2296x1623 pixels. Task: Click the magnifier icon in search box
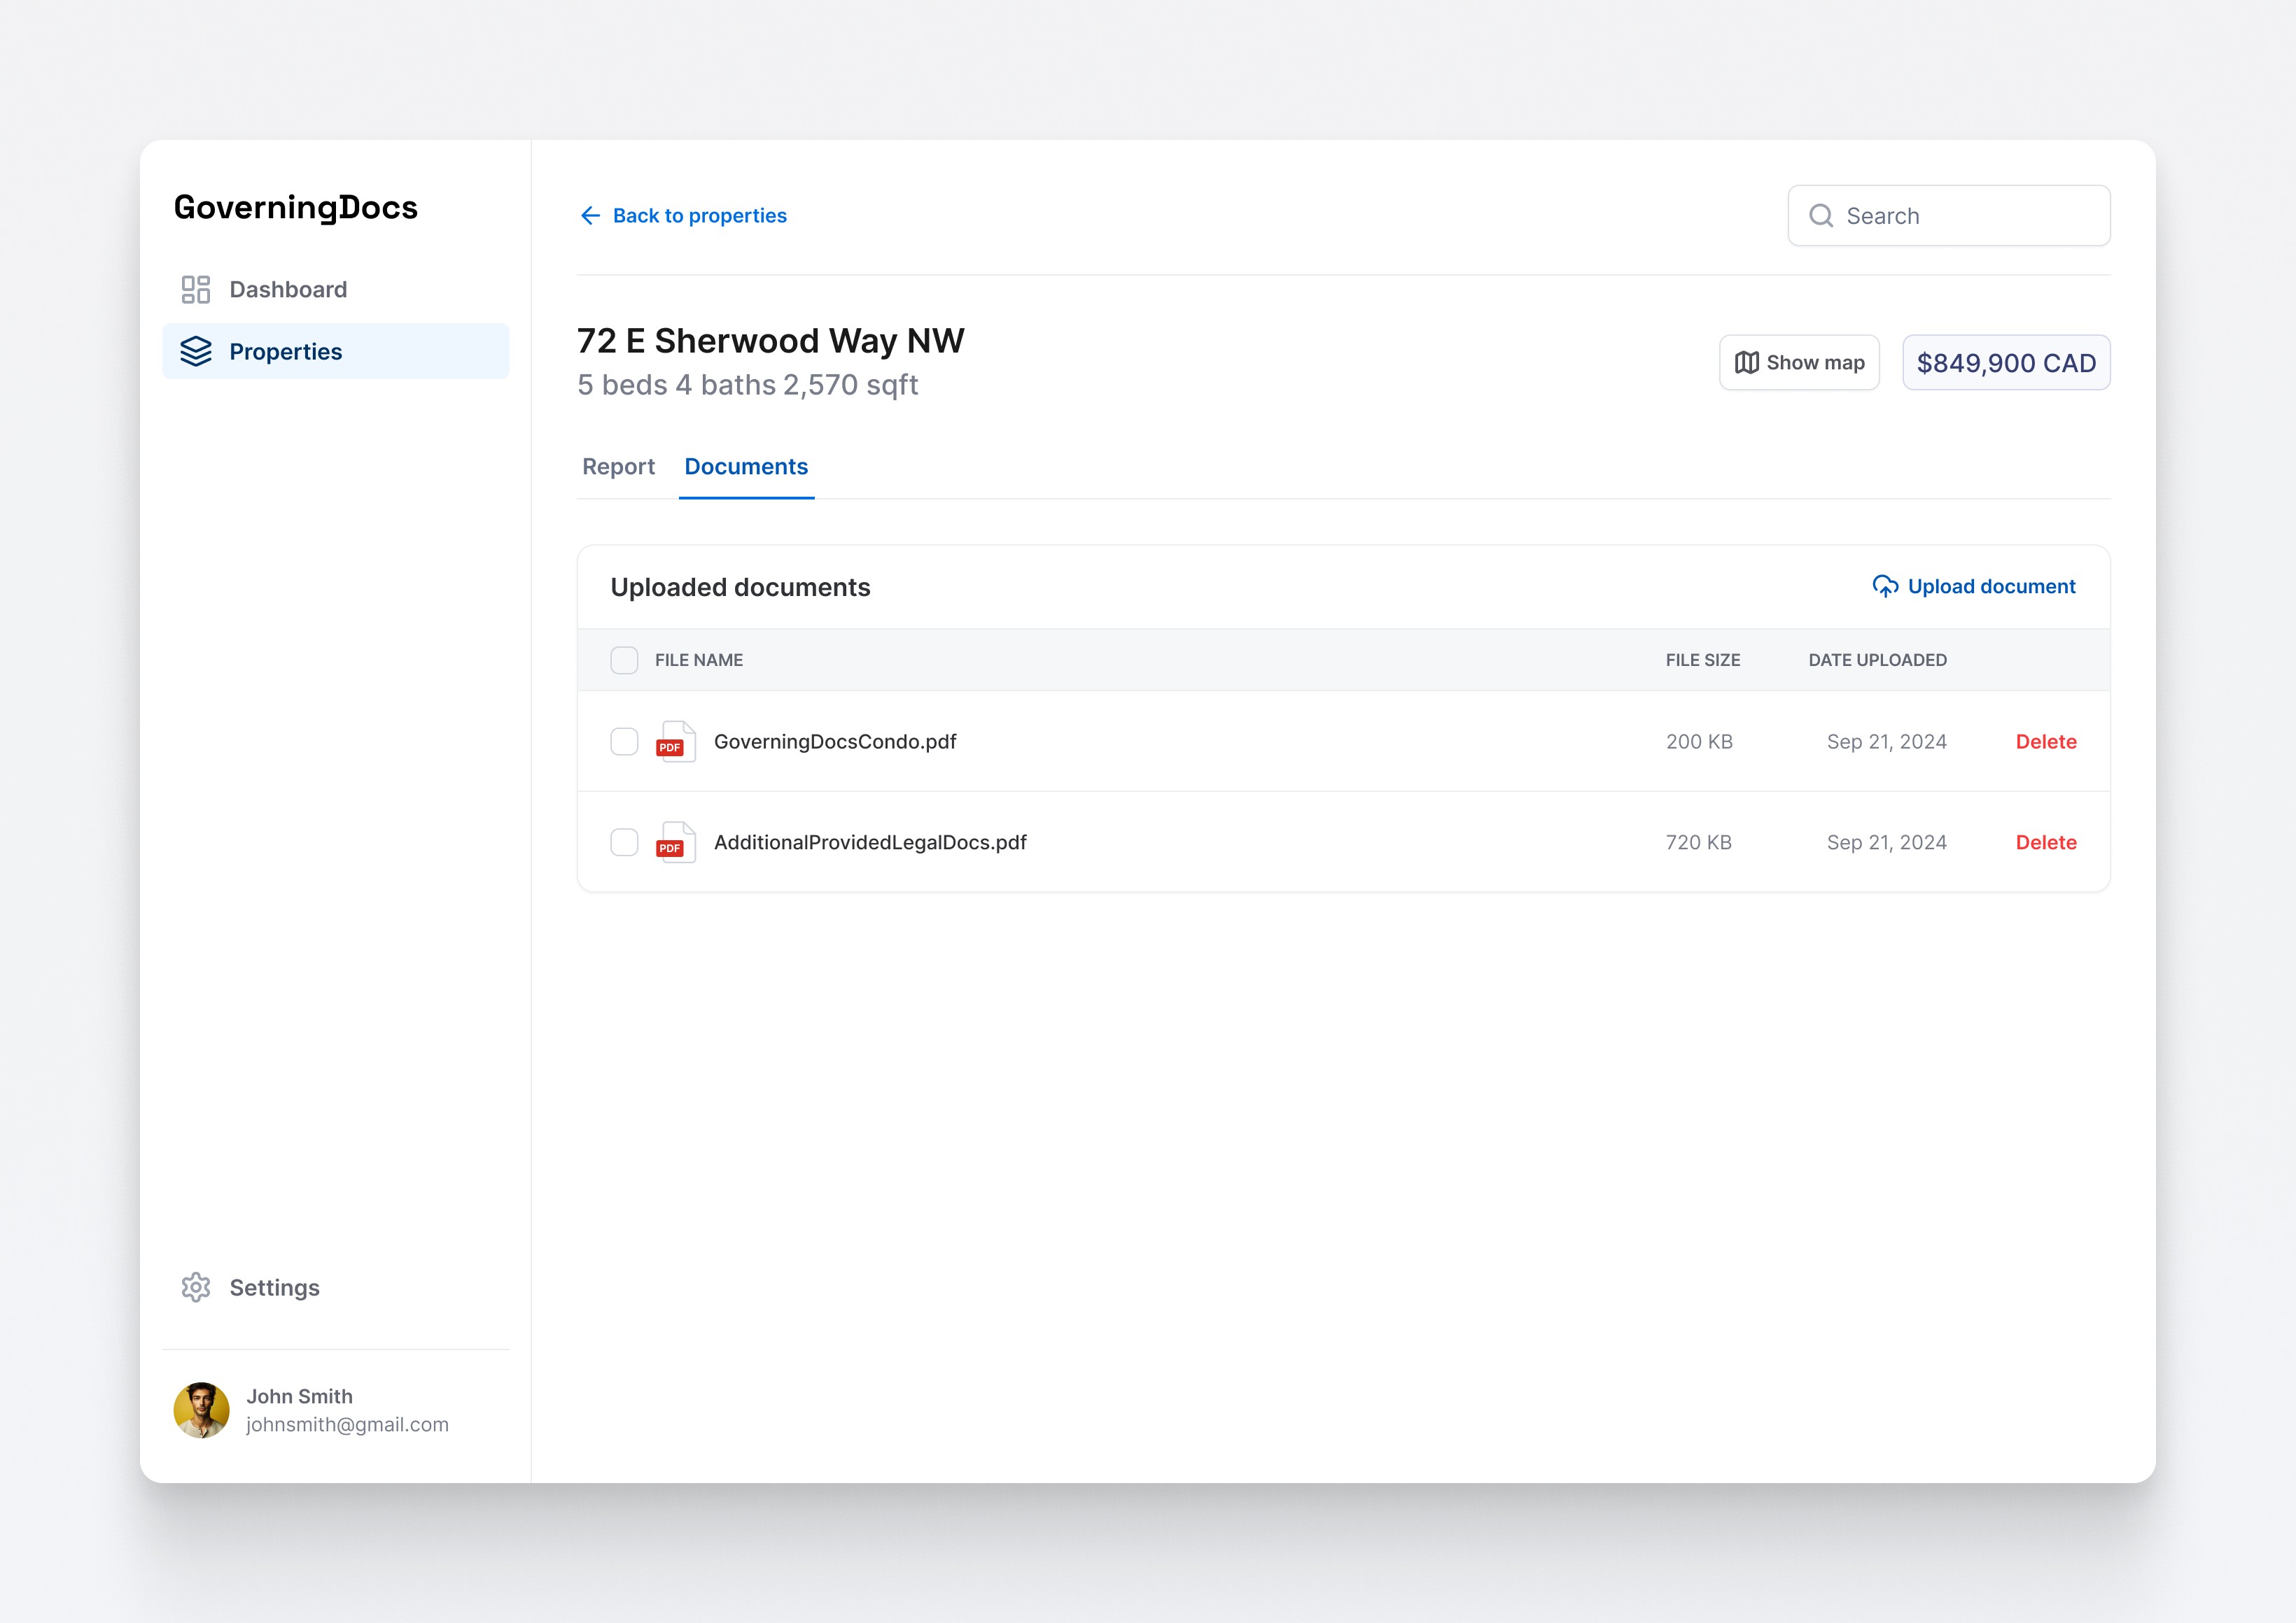1821,216
